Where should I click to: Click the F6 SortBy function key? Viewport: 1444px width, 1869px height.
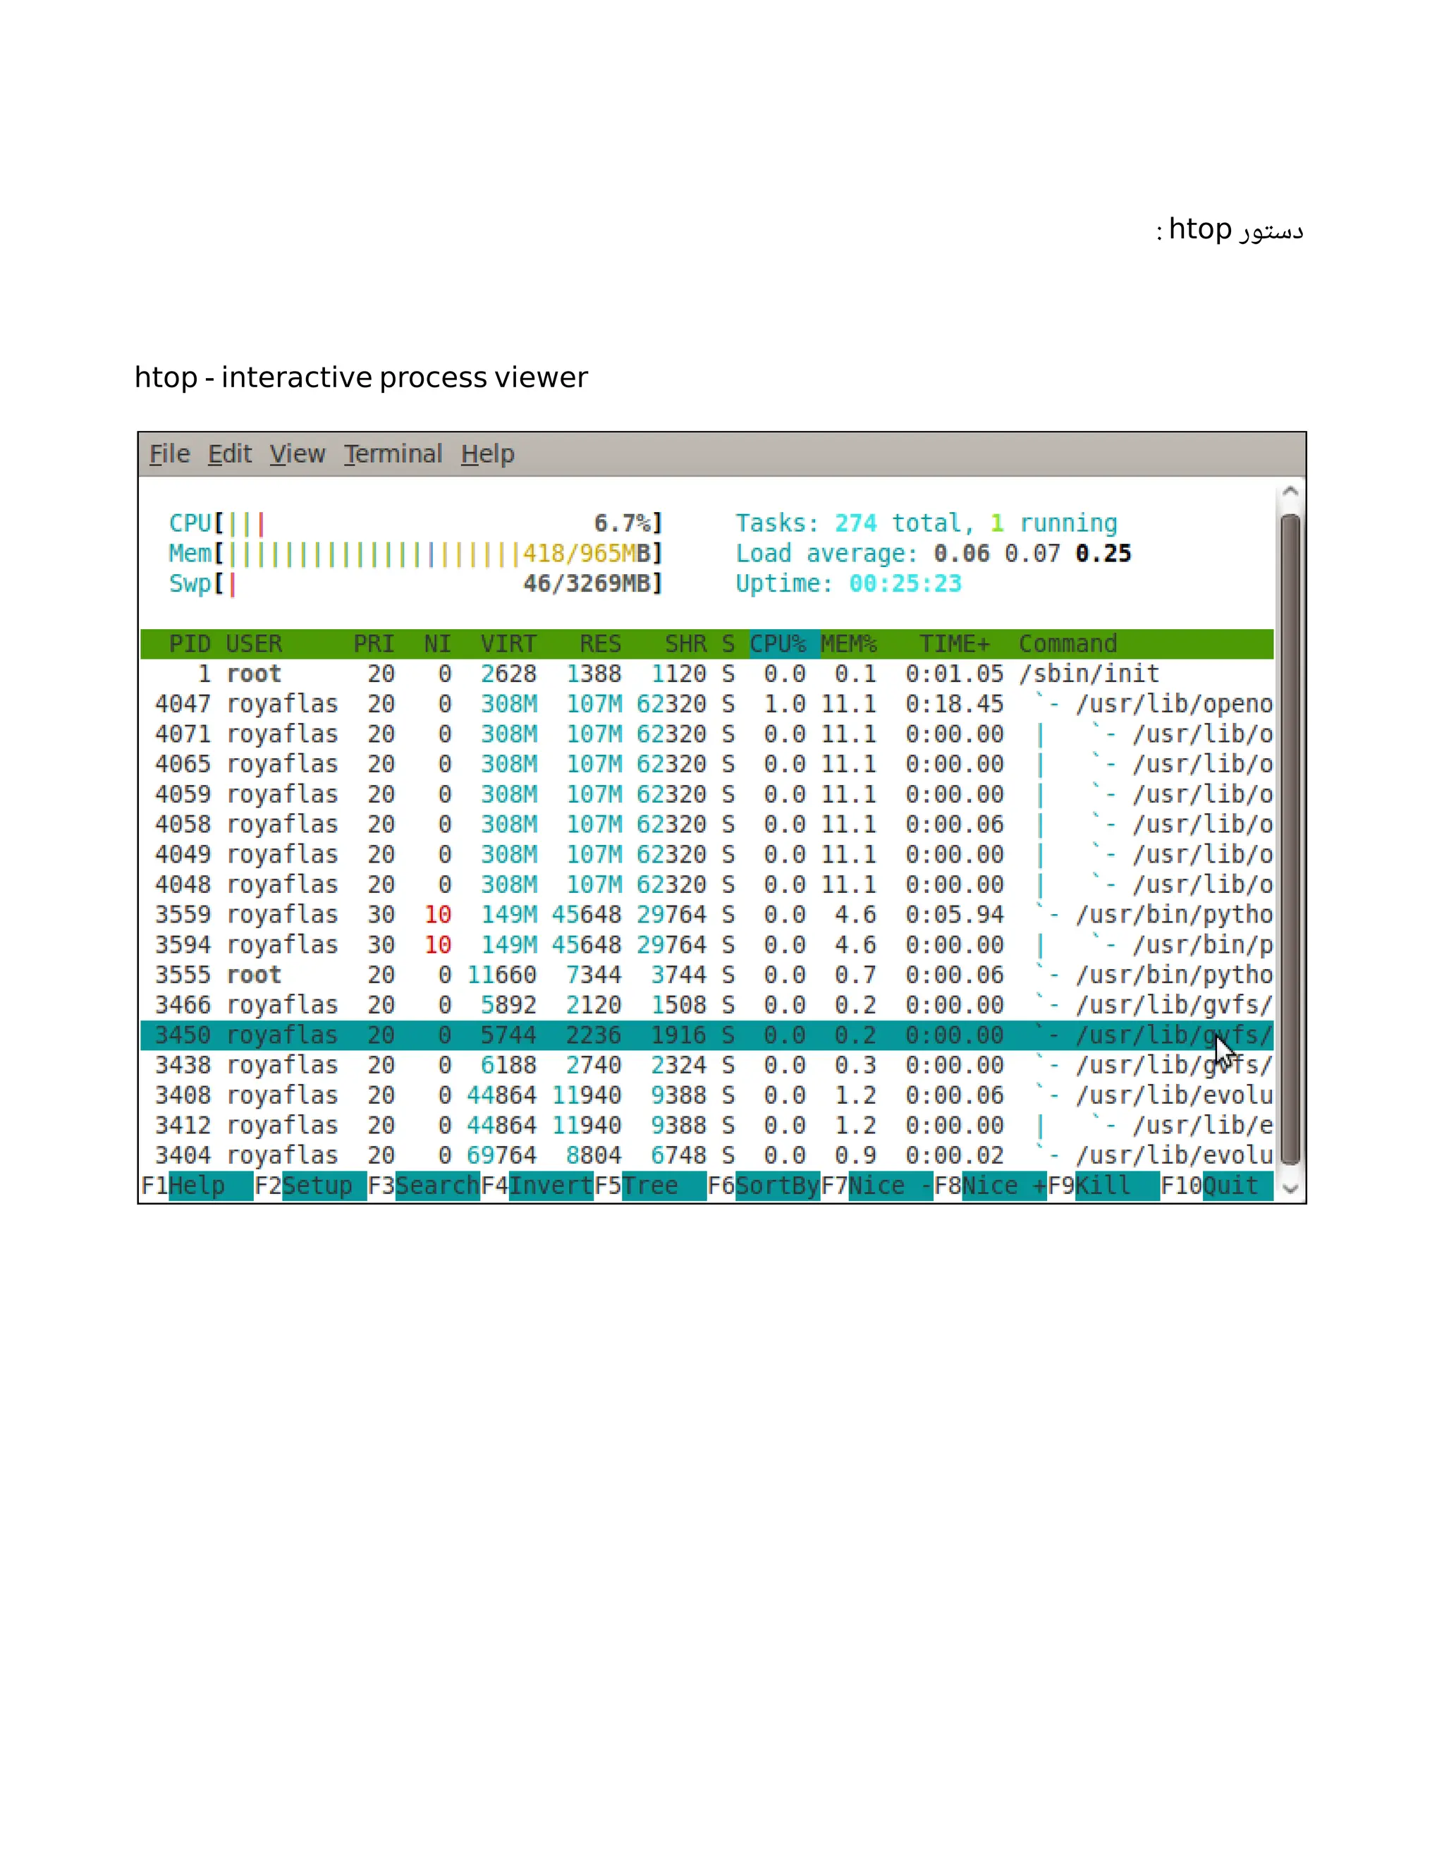click(x=764, y=1186)
